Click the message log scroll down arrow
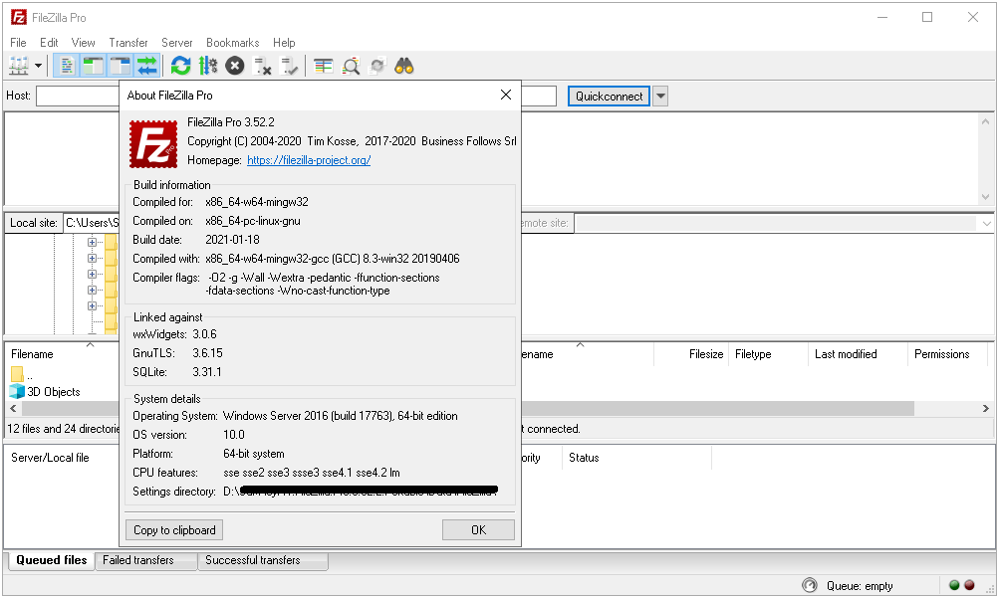The image size is (999, 597). (x=986, y=197)
